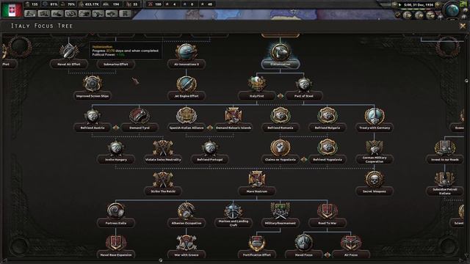Open the second top-bar menu button
470x264 pixels.
point(44,13)
